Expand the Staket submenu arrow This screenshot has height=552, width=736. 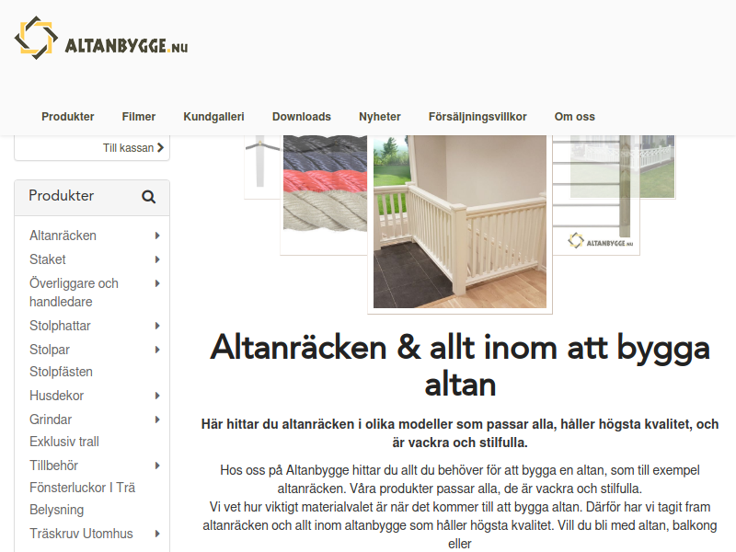[x=157, y=259]
